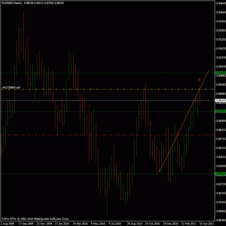226x226 pixels.
Task: Click the EURGBP,Weekly chart title
Action: coord(12,3)
